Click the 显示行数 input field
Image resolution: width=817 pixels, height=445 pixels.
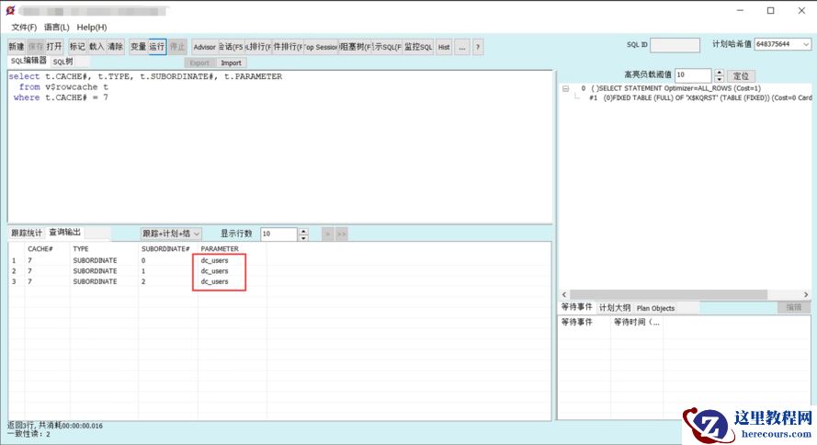coord(278,234)
